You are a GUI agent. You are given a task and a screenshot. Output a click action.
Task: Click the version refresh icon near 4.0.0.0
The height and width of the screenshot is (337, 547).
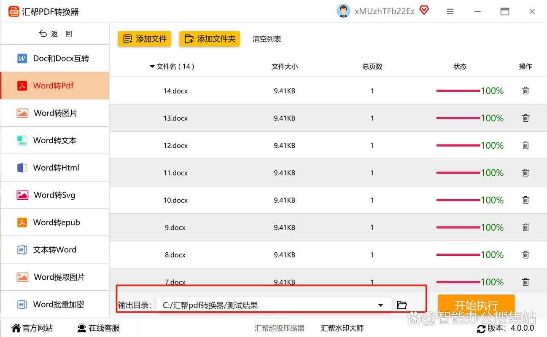481,329
